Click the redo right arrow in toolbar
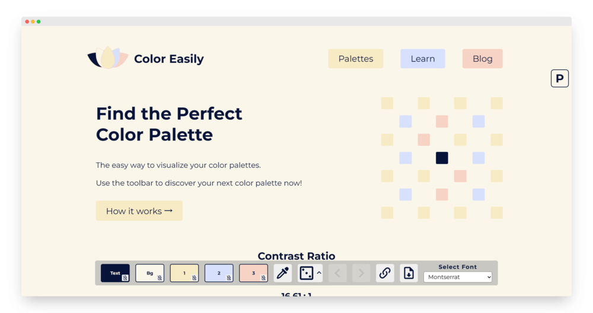This screenshot has width=593, height=313. [361, 273]
